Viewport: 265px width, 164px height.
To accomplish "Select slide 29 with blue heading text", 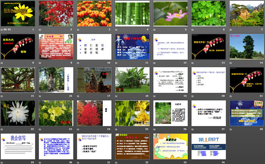I will click(18, 147).
